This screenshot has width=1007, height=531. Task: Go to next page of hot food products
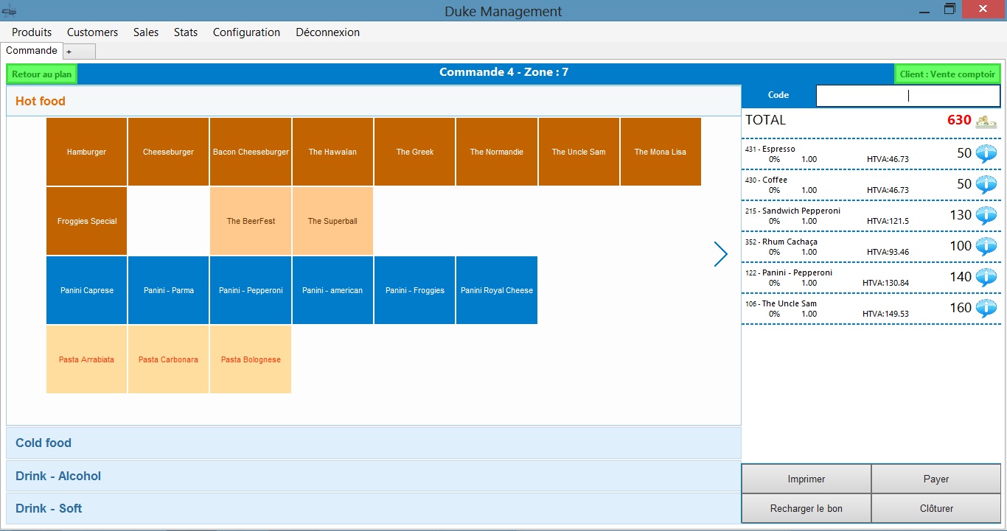(x=720, y=254)
